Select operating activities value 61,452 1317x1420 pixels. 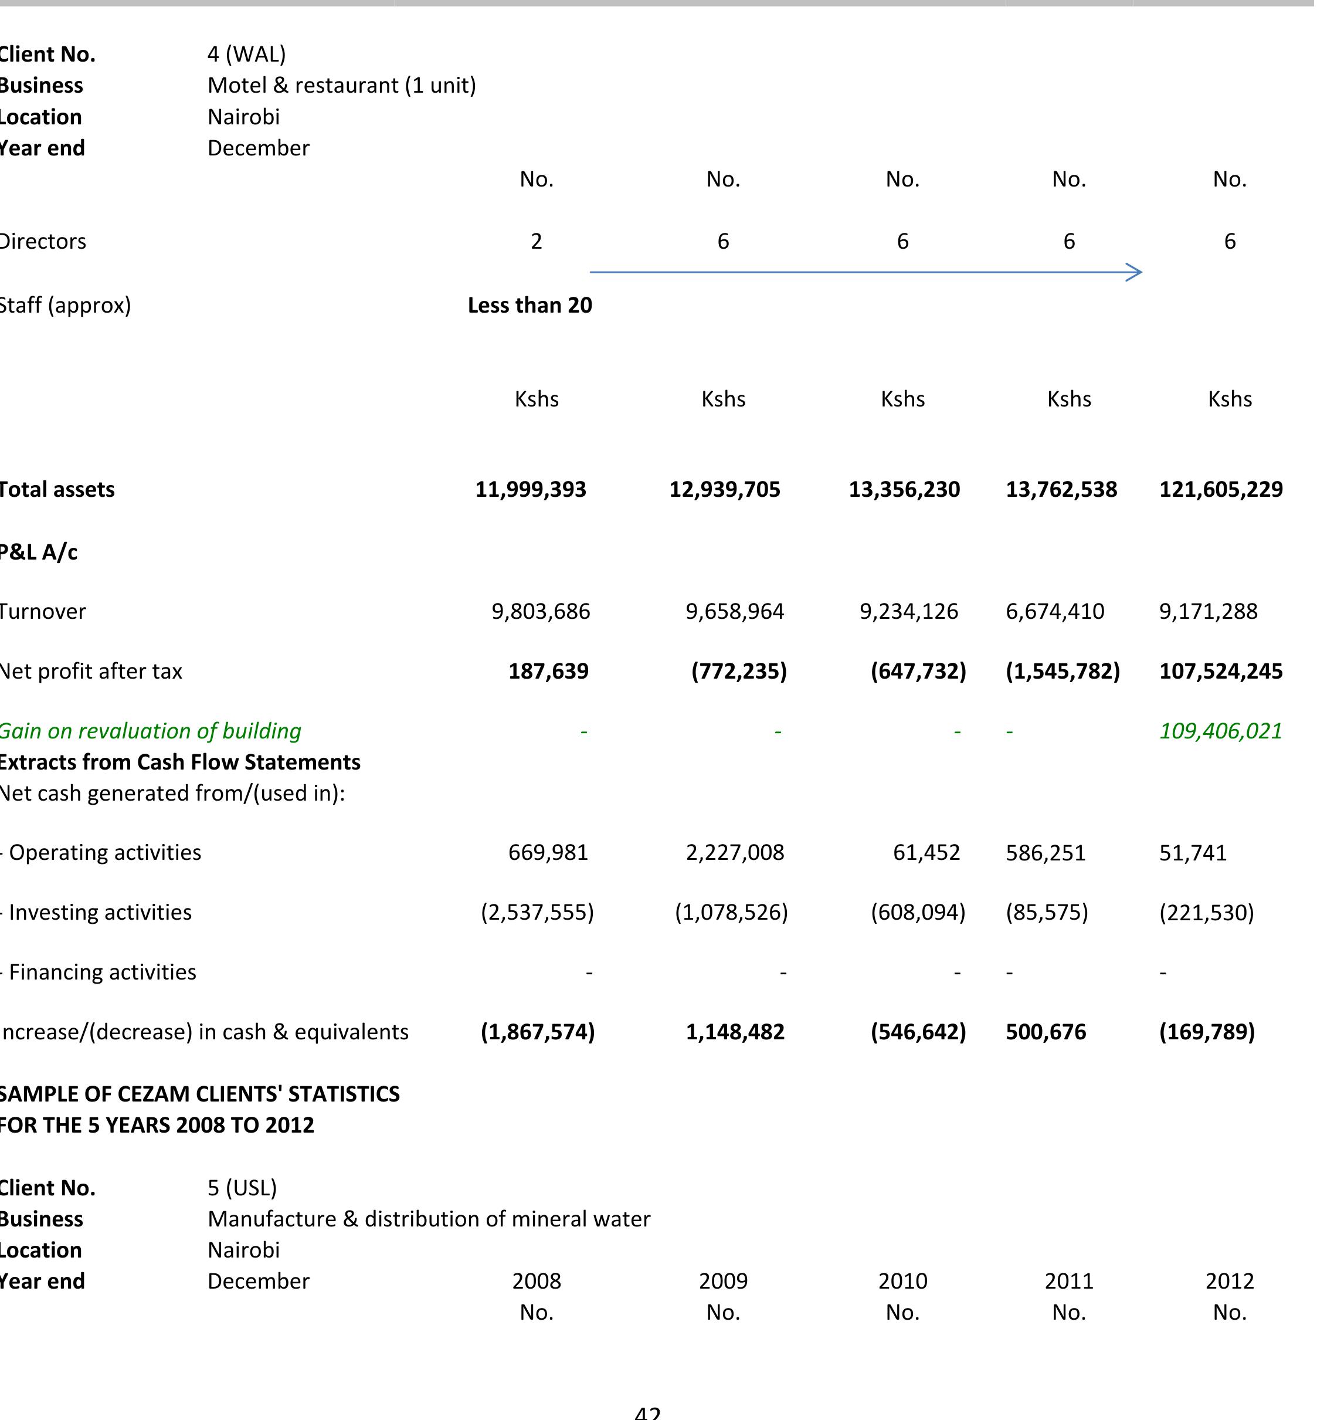(927, 853)
